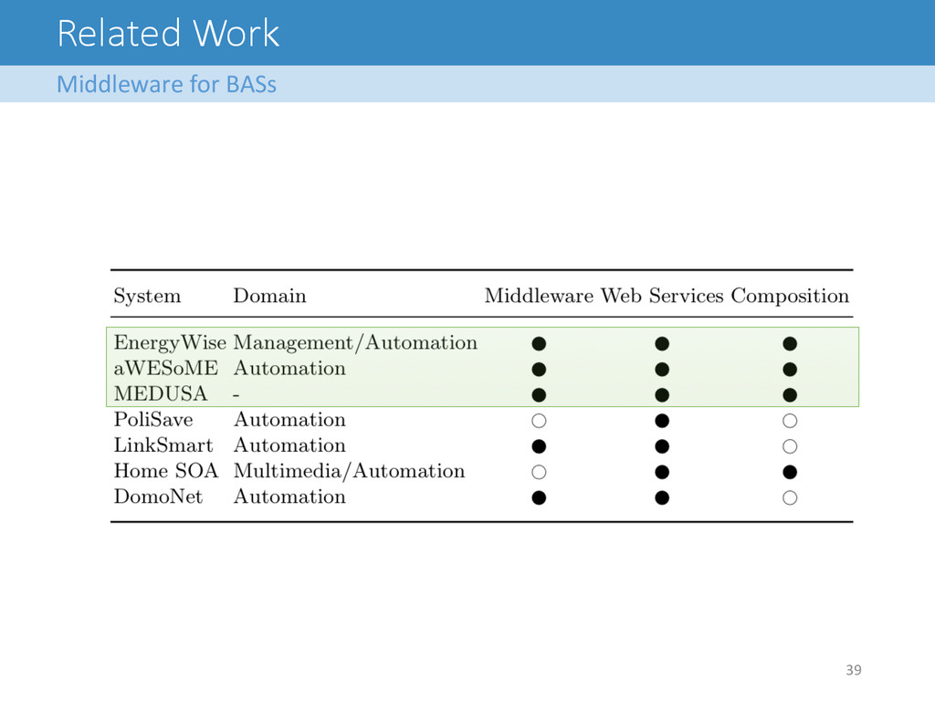Click the 'Automation' domain of LinkSmart
Screen dimensions: 935x701
tap(289, 445)
